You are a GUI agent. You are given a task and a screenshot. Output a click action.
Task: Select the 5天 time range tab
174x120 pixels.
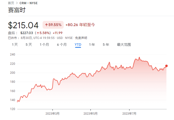[29, 45]
